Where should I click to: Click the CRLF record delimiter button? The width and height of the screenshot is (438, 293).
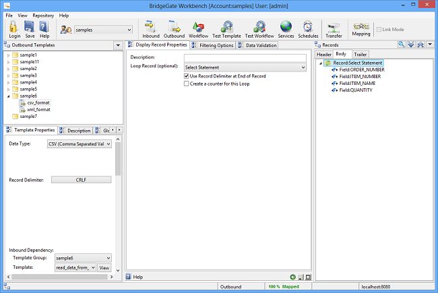81,180
